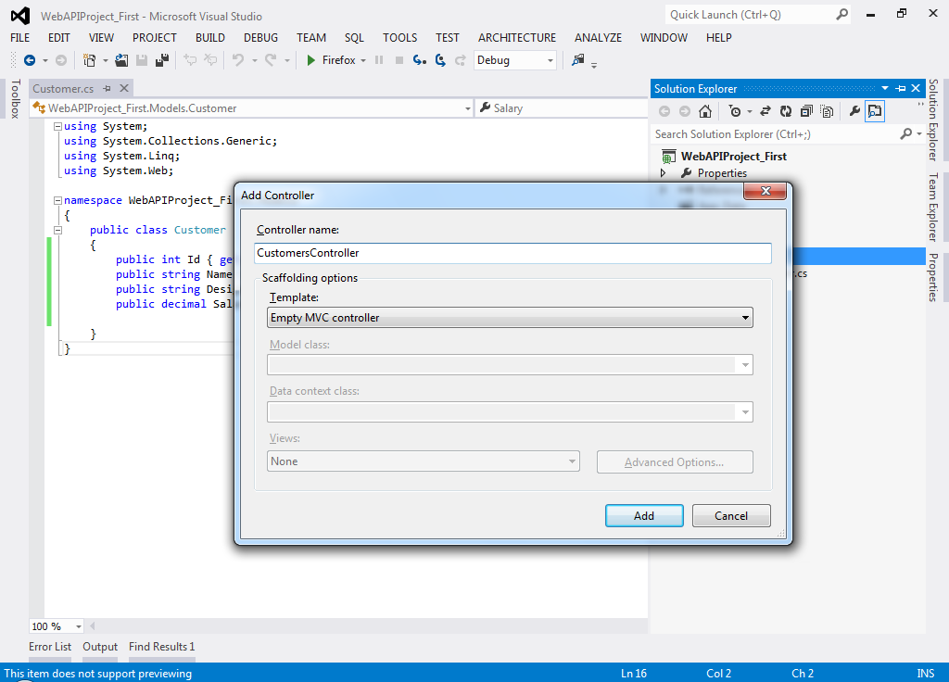Switch to the Output tab
949x682 pixels.
point(100,646)
